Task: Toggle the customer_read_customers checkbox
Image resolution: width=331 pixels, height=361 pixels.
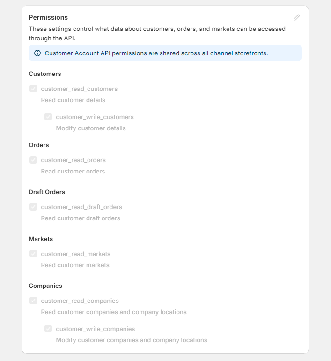Action: pyautogui.click(x=33, y=89)
